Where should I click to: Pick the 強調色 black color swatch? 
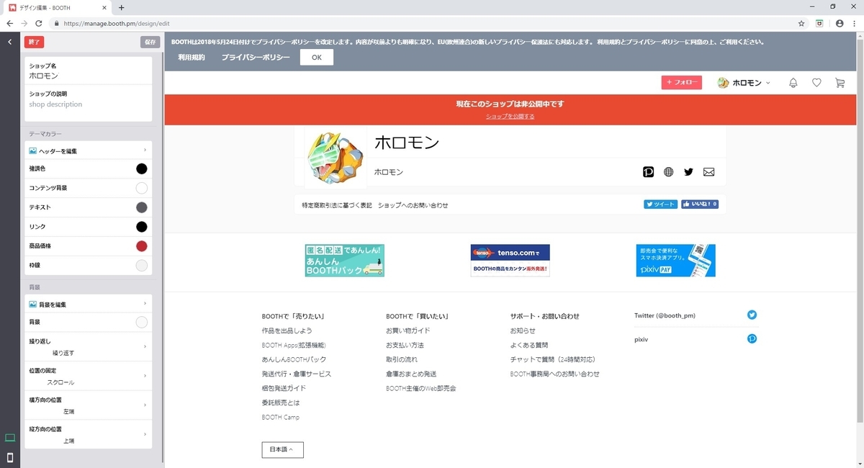(142, 168)
